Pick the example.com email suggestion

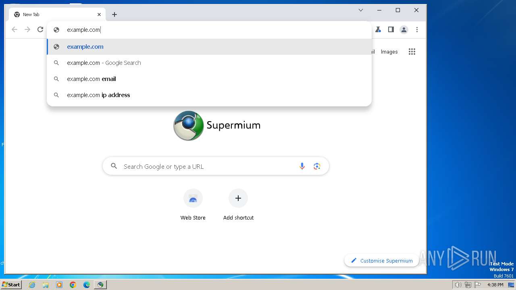209,79
